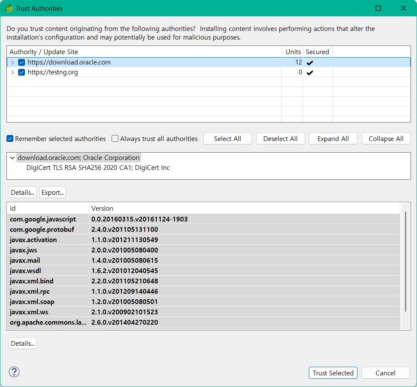
Task: Select the javax.xml.ws row
Action: pos(204,312)
